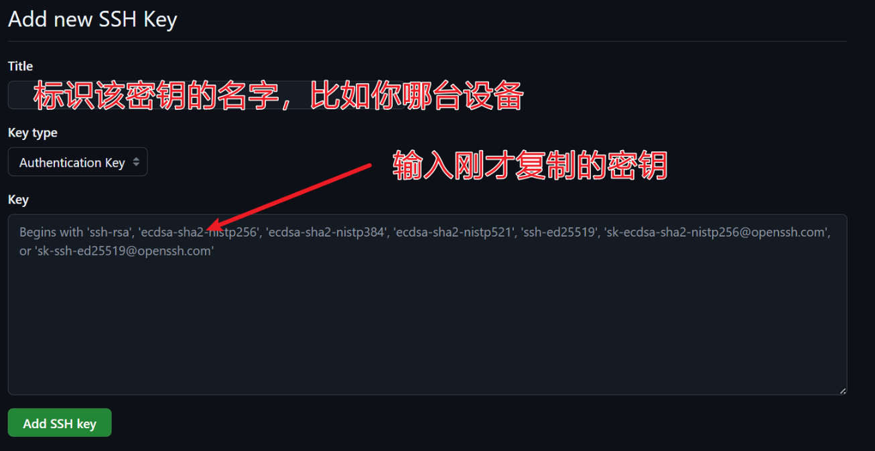Open the Key type dropdown
This screenshot has width=875, height=451.
[78, 162]
